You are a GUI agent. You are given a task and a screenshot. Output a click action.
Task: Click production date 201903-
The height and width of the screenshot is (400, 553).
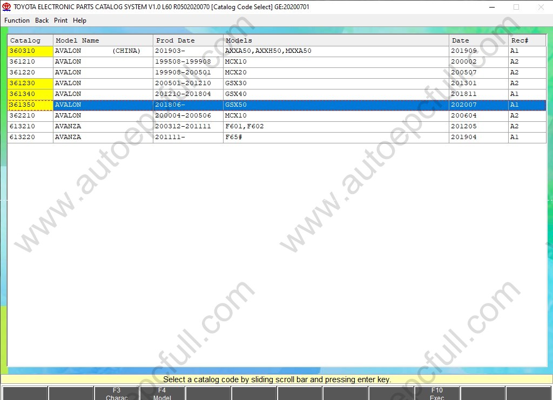188,51
